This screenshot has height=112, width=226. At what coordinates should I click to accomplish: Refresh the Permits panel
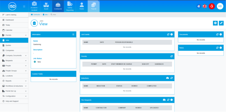click(171, 56)
